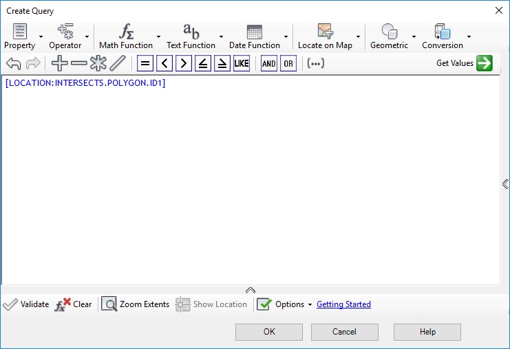Open the Property dropdown arrow
Viewport: 510px width, 349px height.
pyautogui.click(x=41, y=36)
